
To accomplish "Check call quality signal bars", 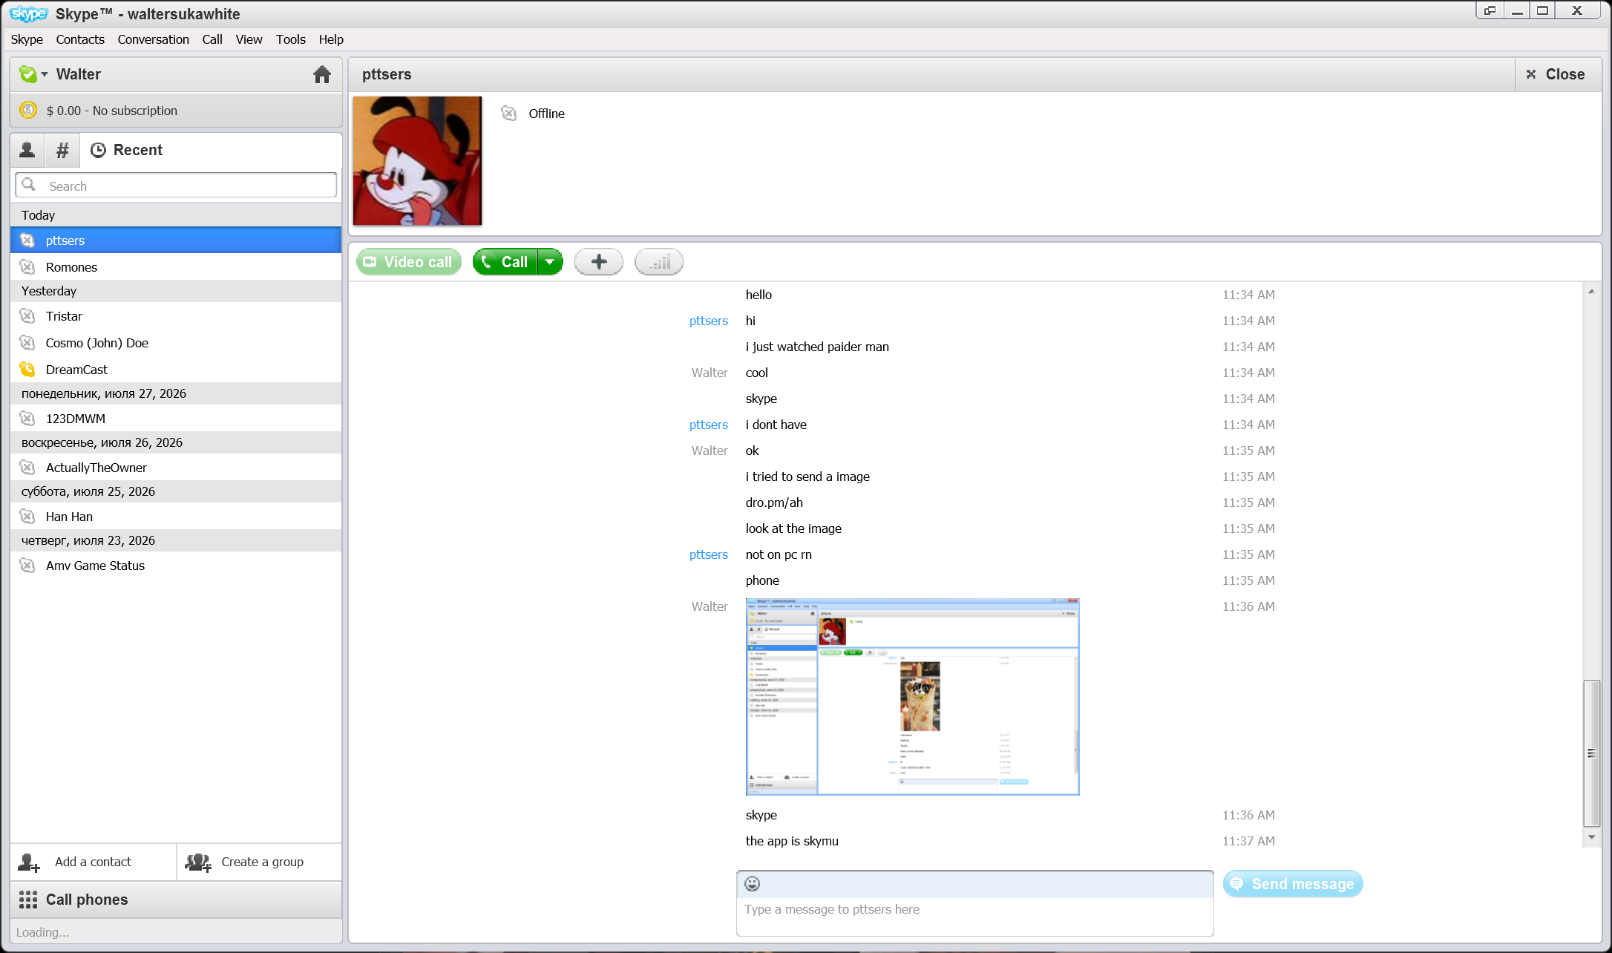I will [x=659, y=262].
